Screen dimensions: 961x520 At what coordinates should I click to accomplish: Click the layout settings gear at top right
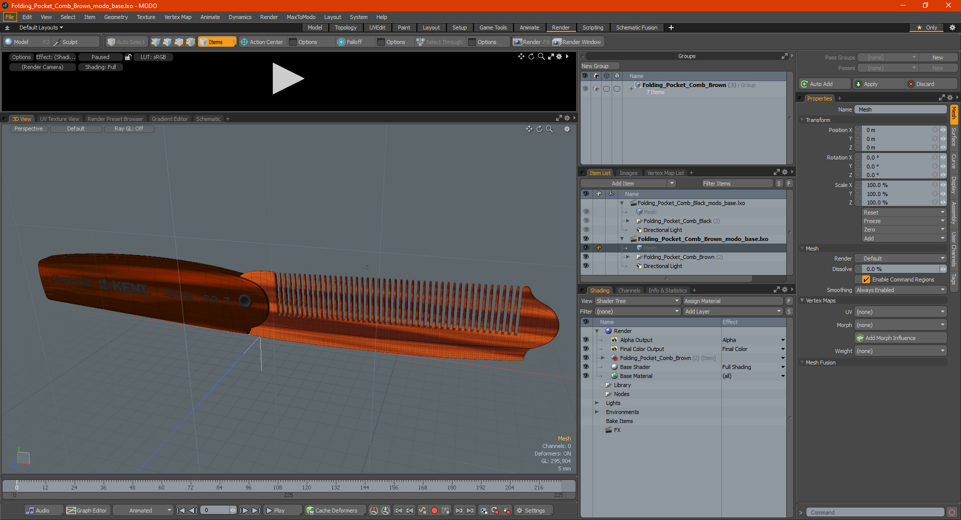click(952, 27)
